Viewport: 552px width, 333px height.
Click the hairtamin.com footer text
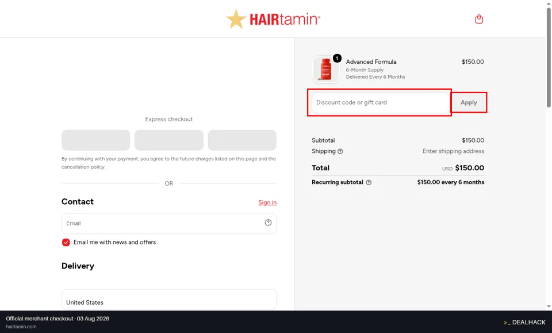point(21,327)
